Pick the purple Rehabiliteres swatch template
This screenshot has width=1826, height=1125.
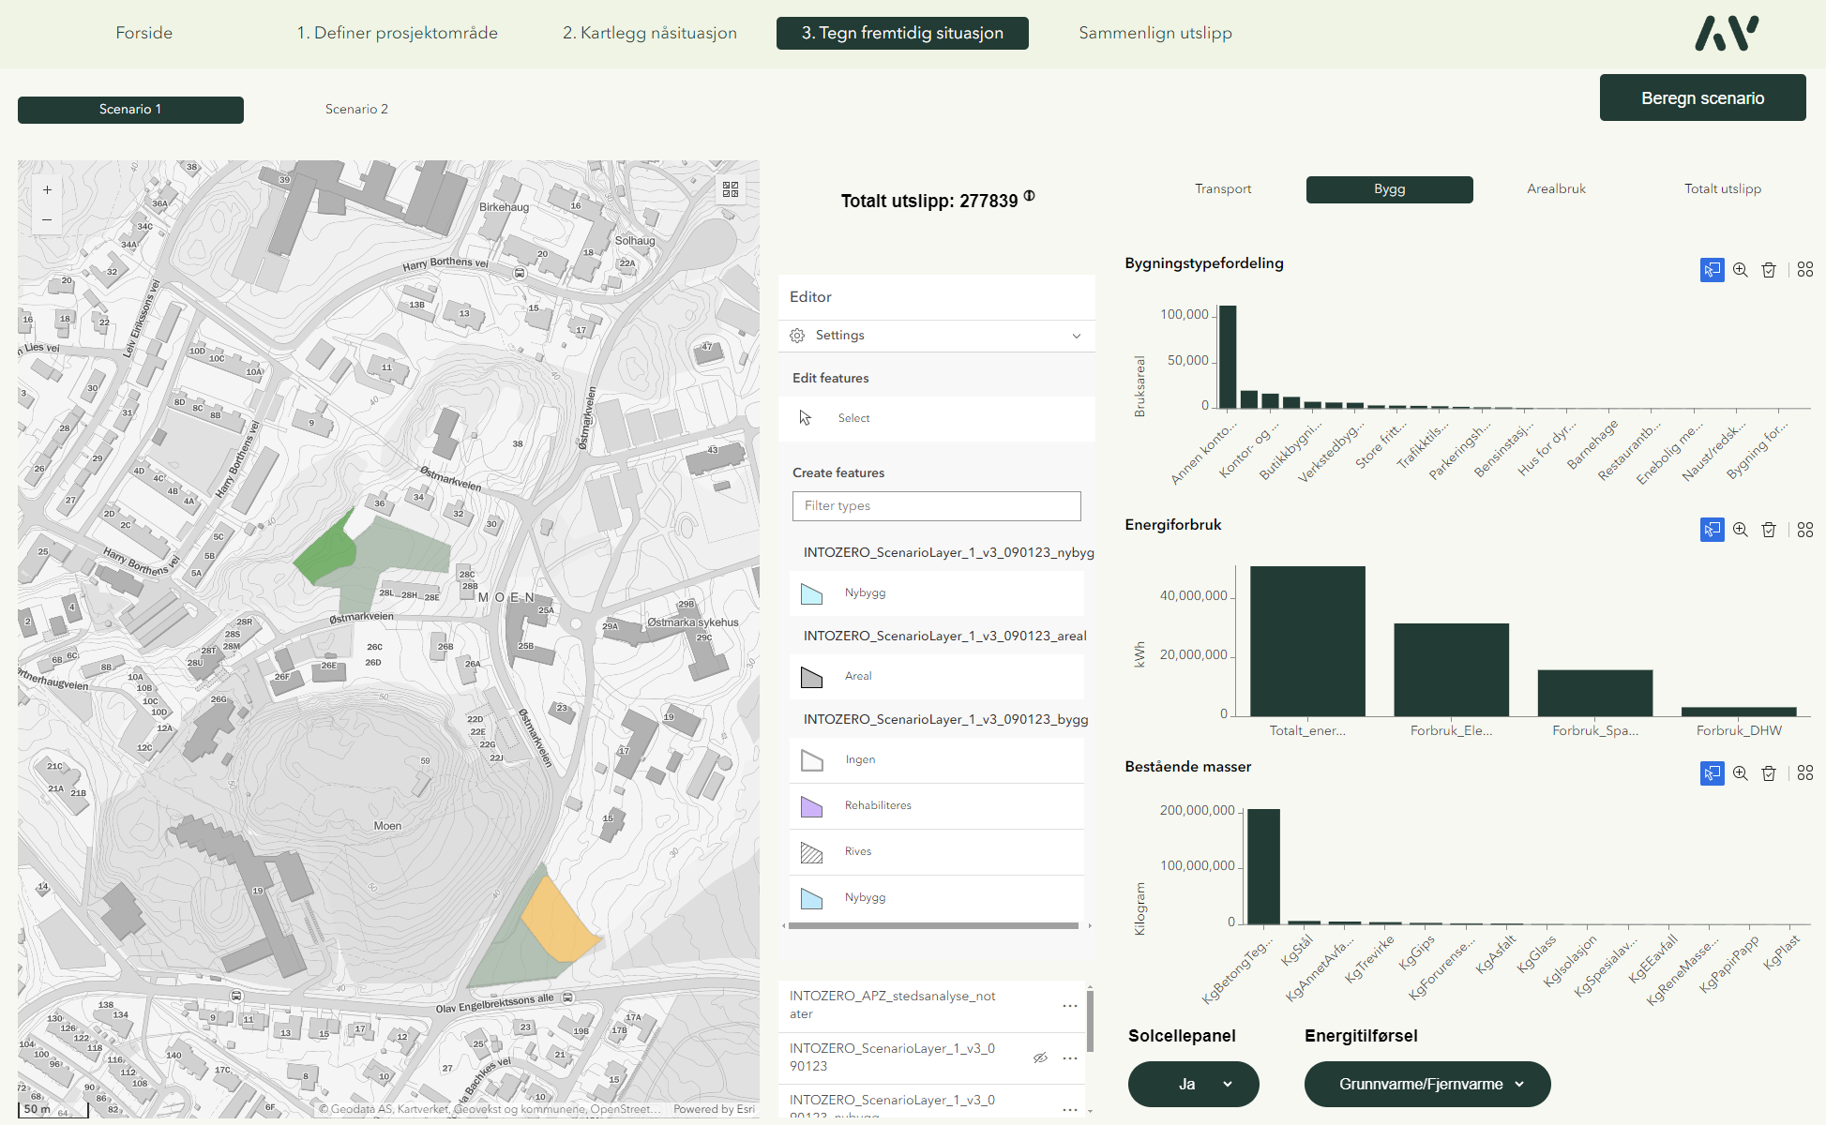812,806
